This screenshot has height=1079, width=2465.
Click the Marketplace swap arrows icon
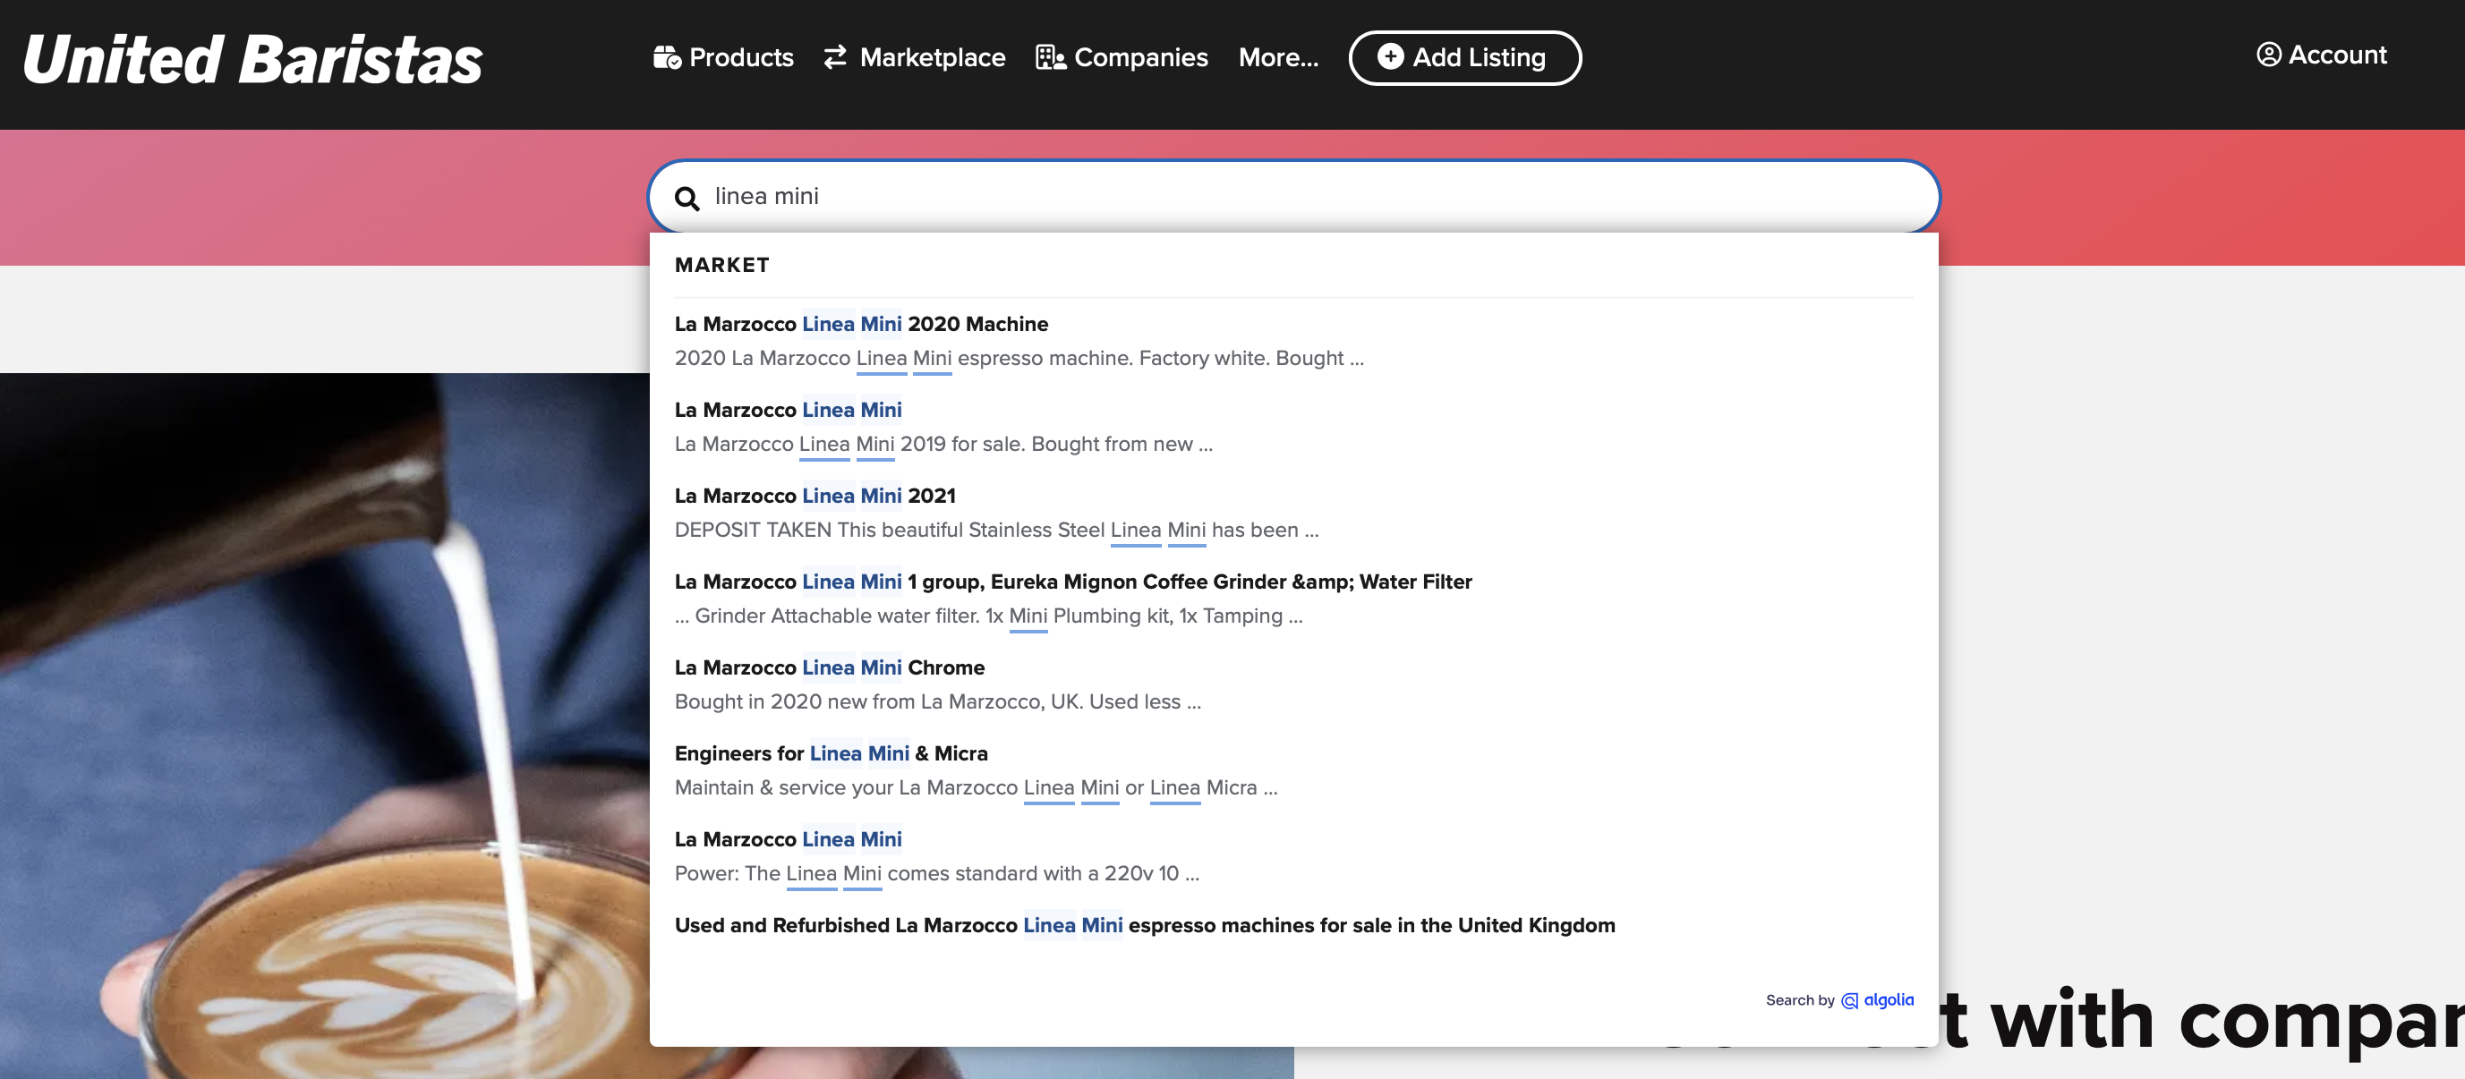pyautogui.click(x=835, y=57)
